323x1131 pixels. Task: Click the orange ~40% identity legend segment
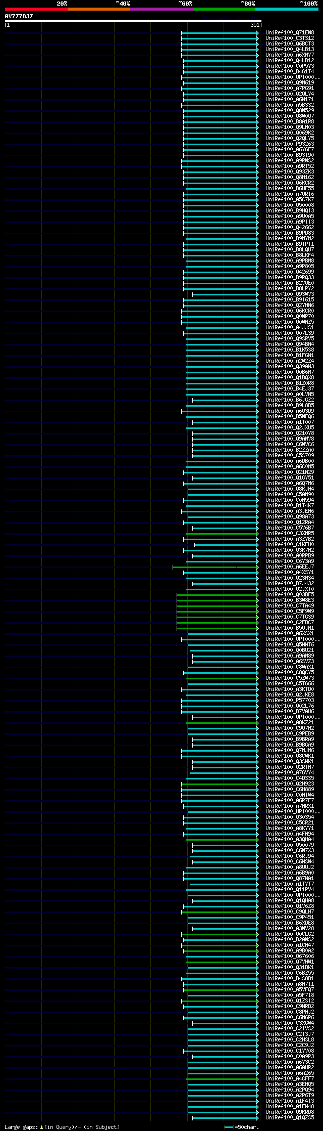[x=99, y=9]
